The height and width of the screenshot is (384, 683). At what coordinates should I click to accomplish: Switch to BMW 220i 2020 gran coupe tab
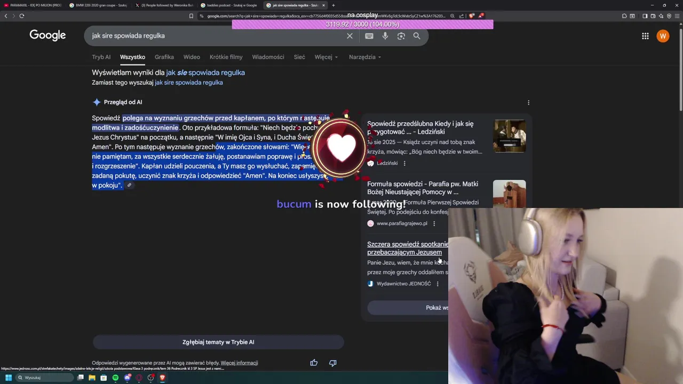pyautogui.click(x=98, y=5)
